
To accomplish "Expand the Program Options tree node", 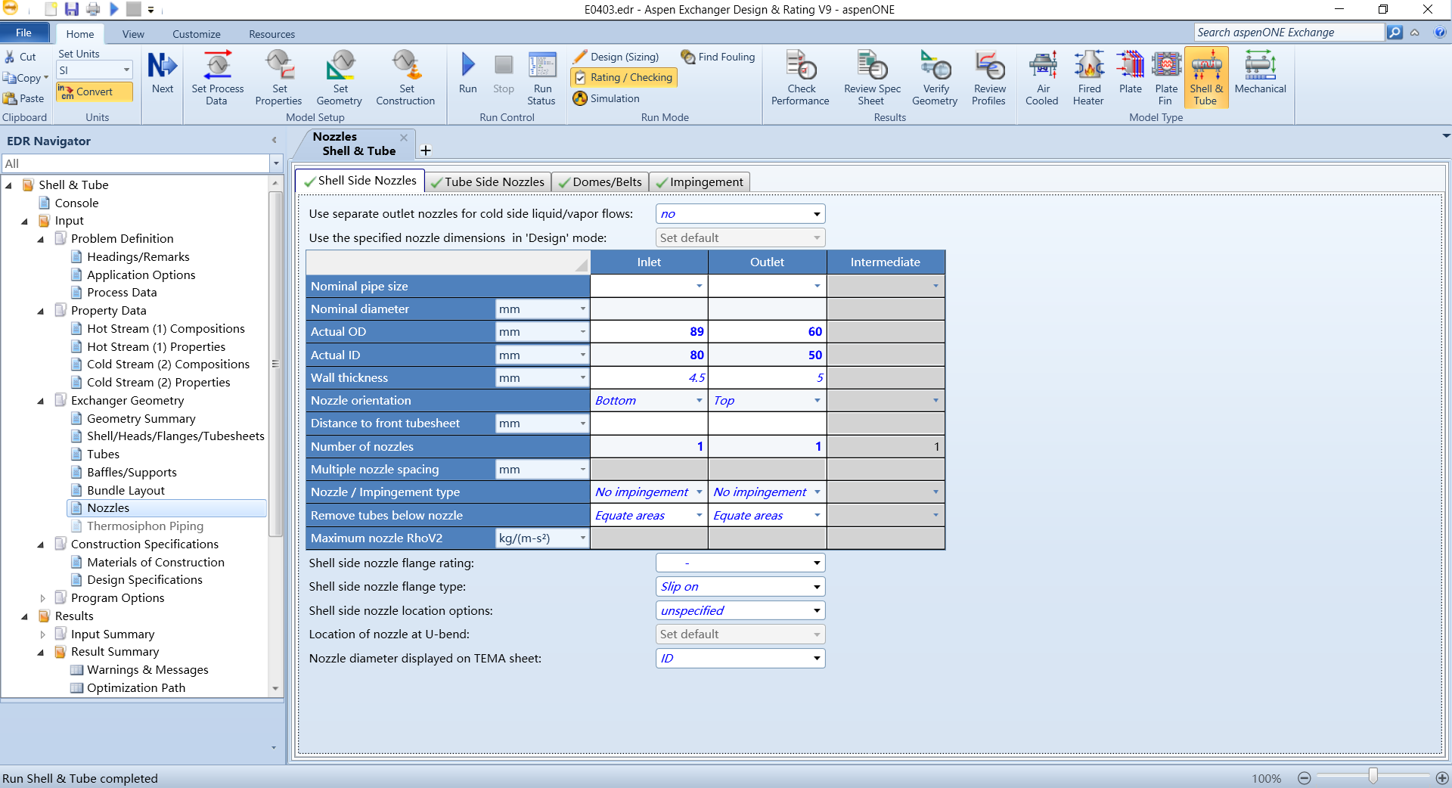I will point(42,598).
